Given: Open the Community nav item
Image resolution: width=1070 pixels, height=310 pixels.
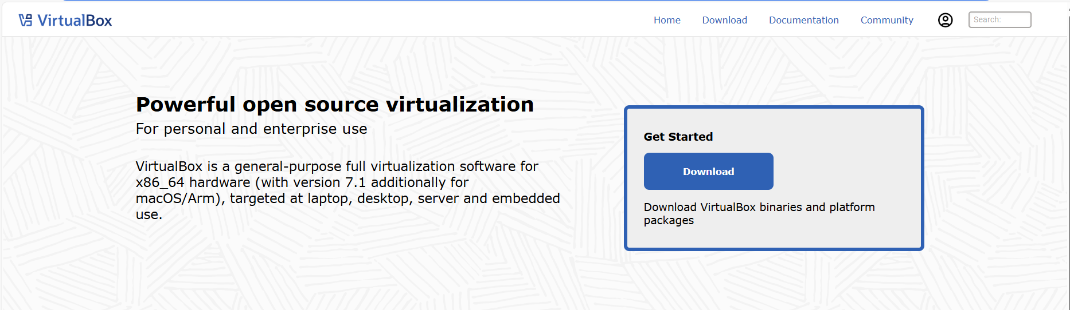Looking at the screenshot, I should (887, 20).
